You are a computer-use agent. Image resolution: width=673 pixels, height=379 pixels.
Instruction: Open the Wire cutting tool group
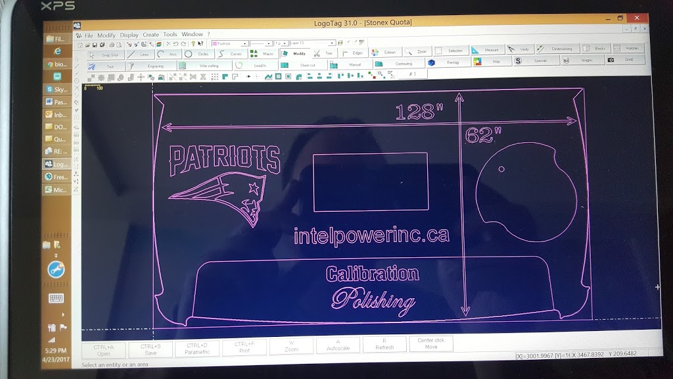[x=204, y=66]
